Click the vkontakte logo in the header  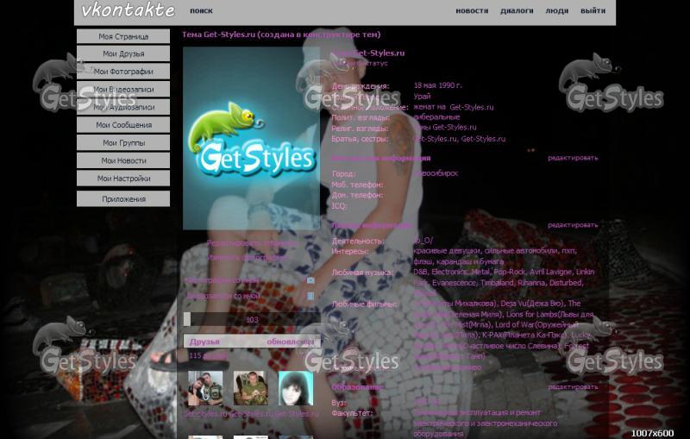(128, 10)
